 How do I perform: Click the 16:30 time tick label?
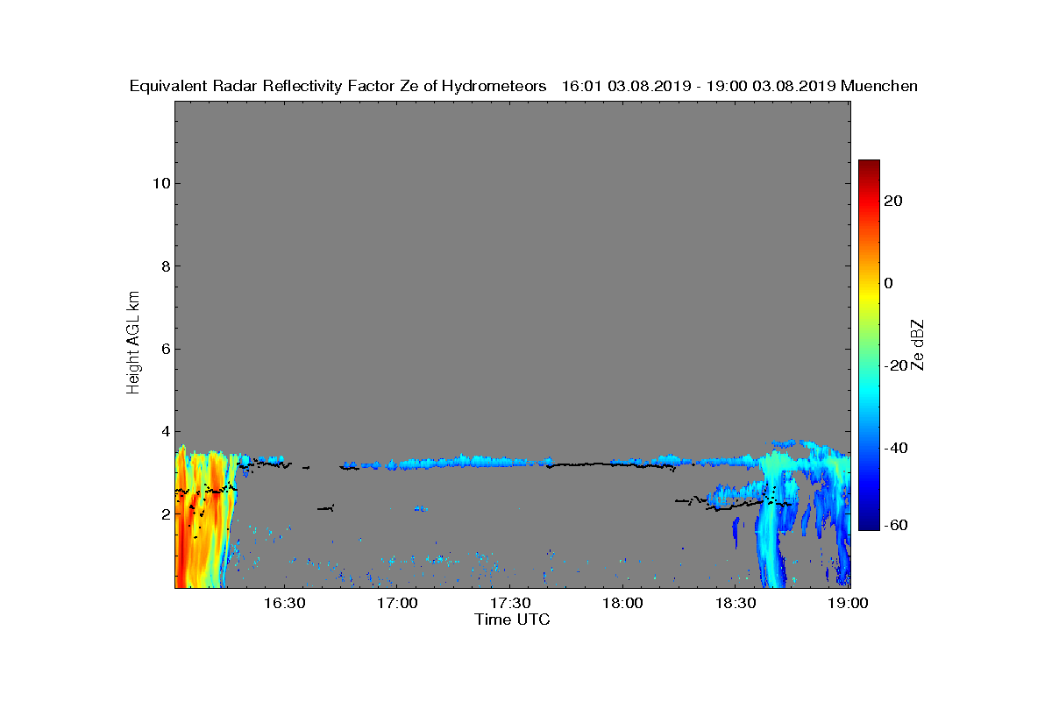coord(284,604)
